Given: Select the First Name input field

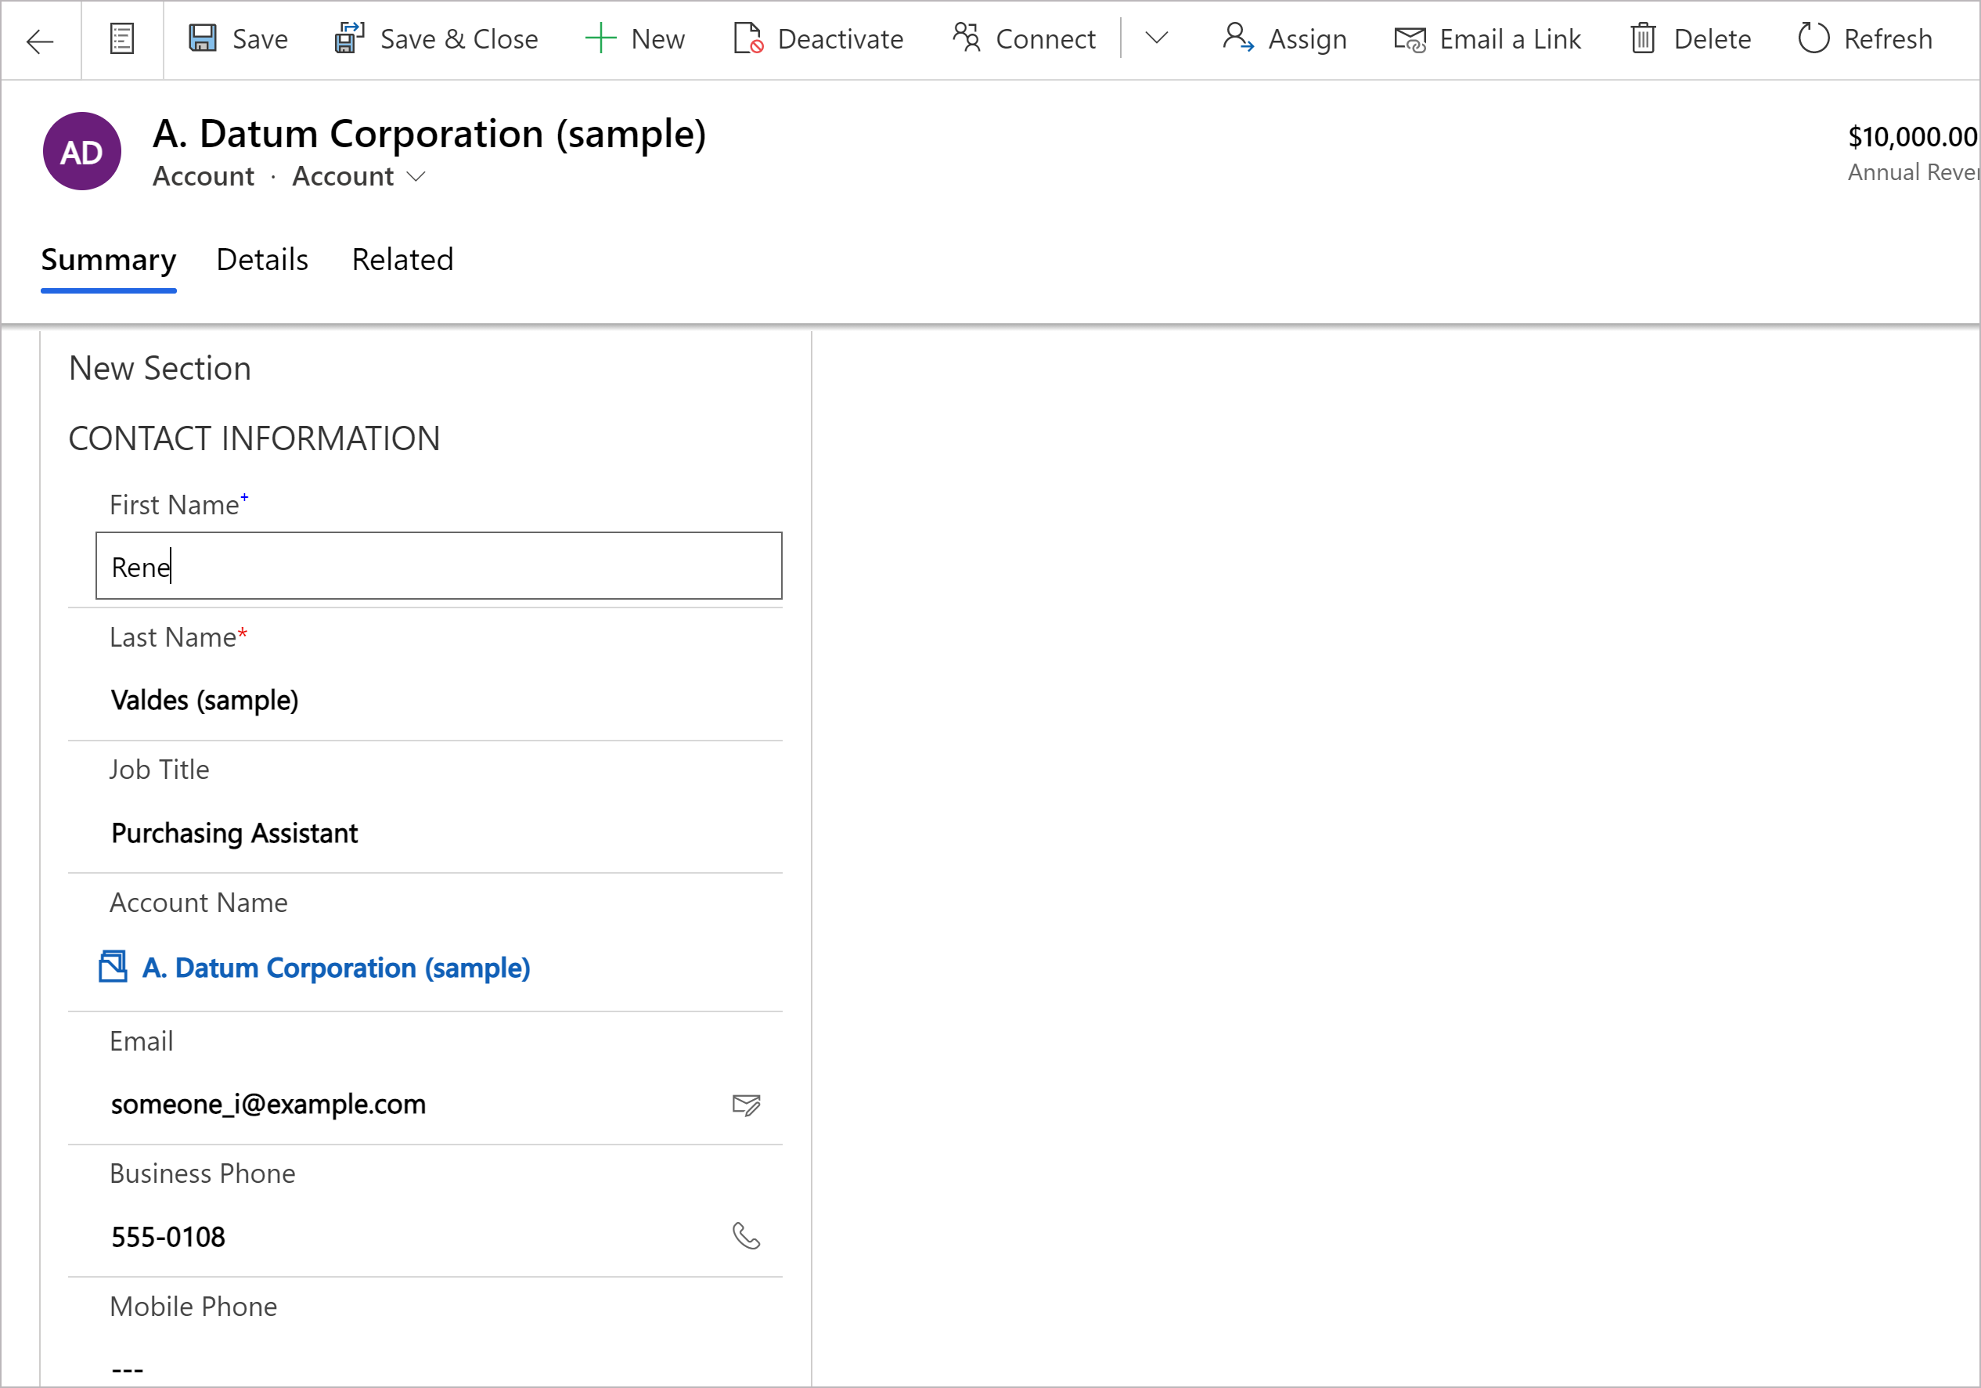Looking at the screenshot, I should tap(440, 566).
